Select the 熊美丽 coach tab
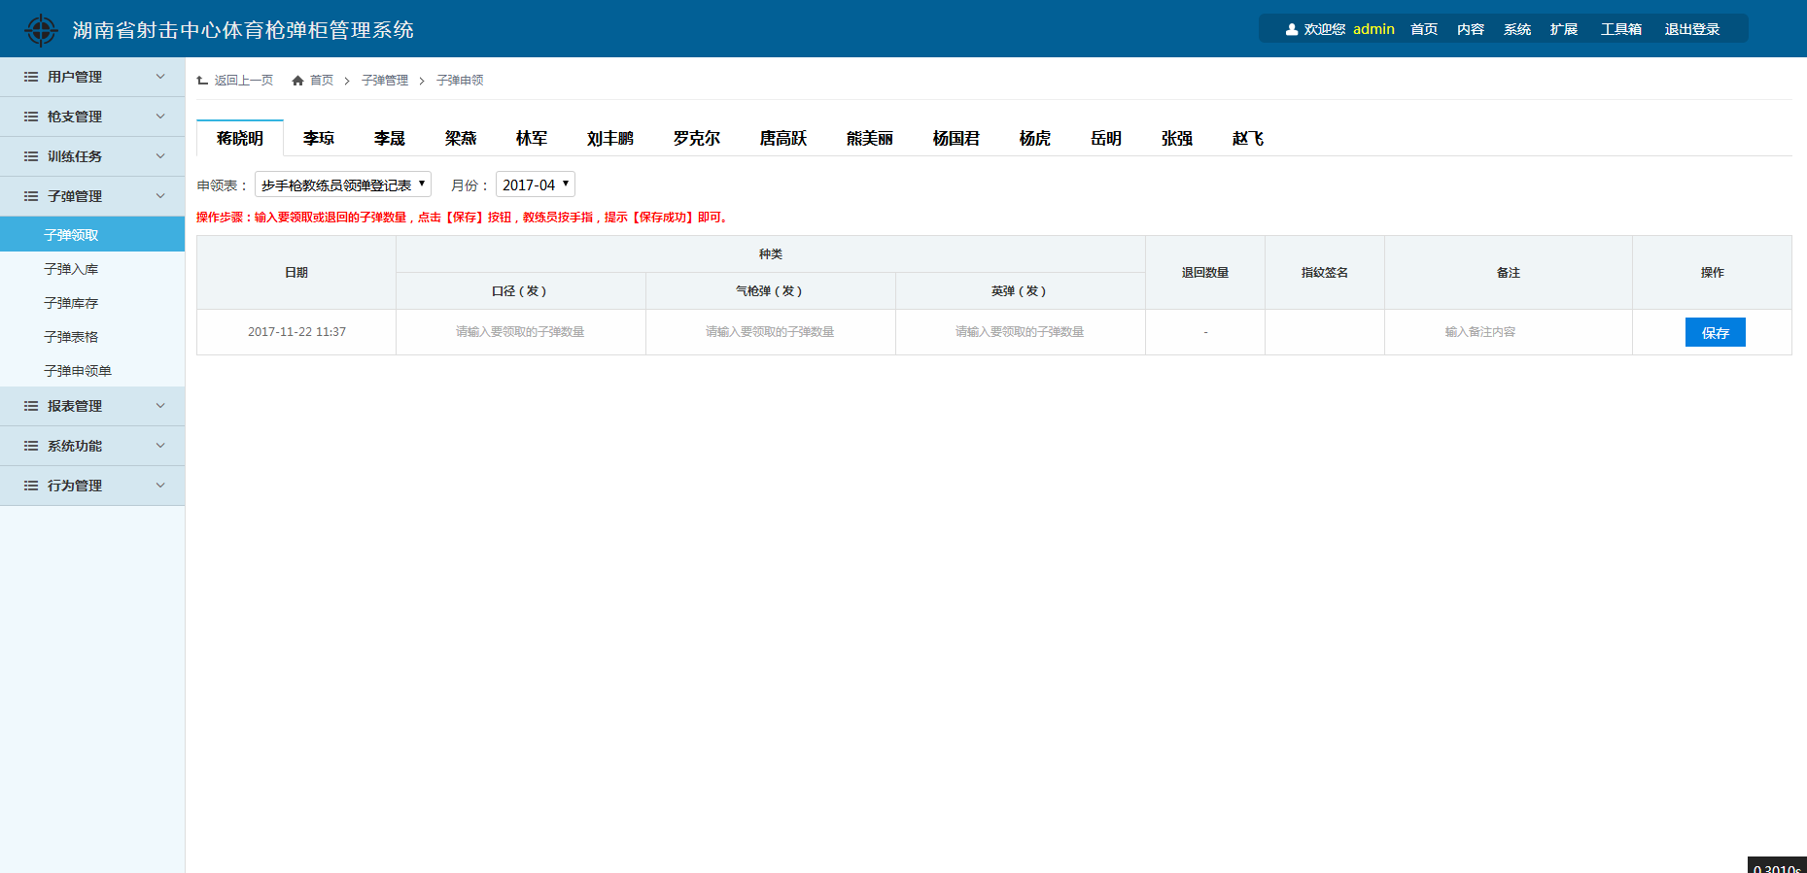Screen dimensions: 1807x873 click(869, 139)
